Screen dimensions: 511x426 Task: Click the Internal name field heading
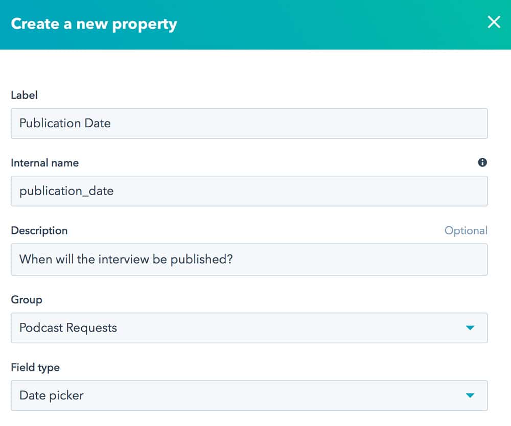[x=44, y=162]
